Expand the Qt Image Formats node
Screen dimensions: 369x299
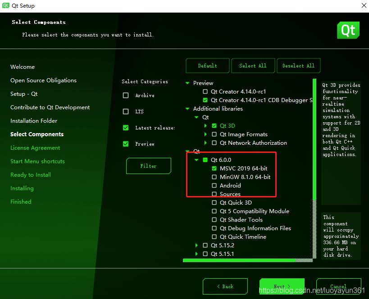click(205, 134)
